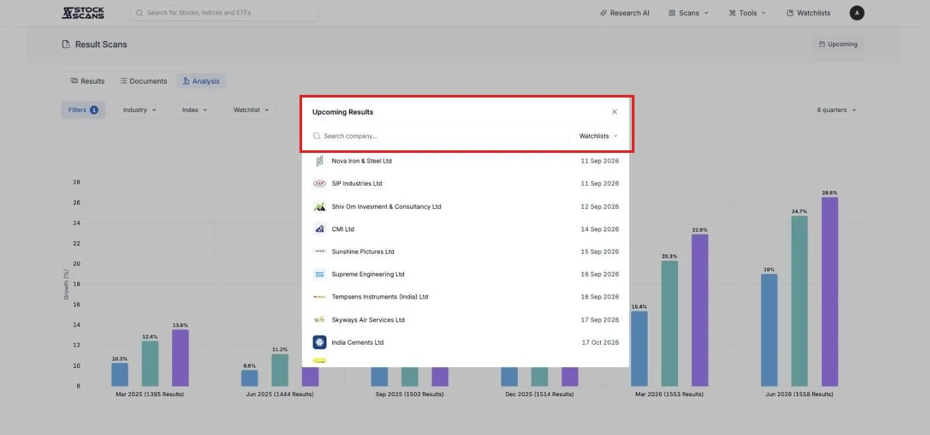
Task: Switch to the Results tab
Action: [x=88, y=81]
